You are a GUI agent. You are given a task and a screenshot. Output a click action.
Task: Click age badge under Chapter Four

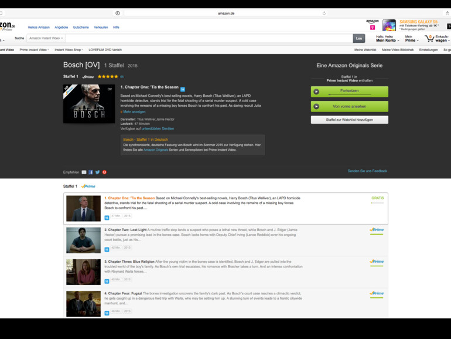click(x=107, y=313)
